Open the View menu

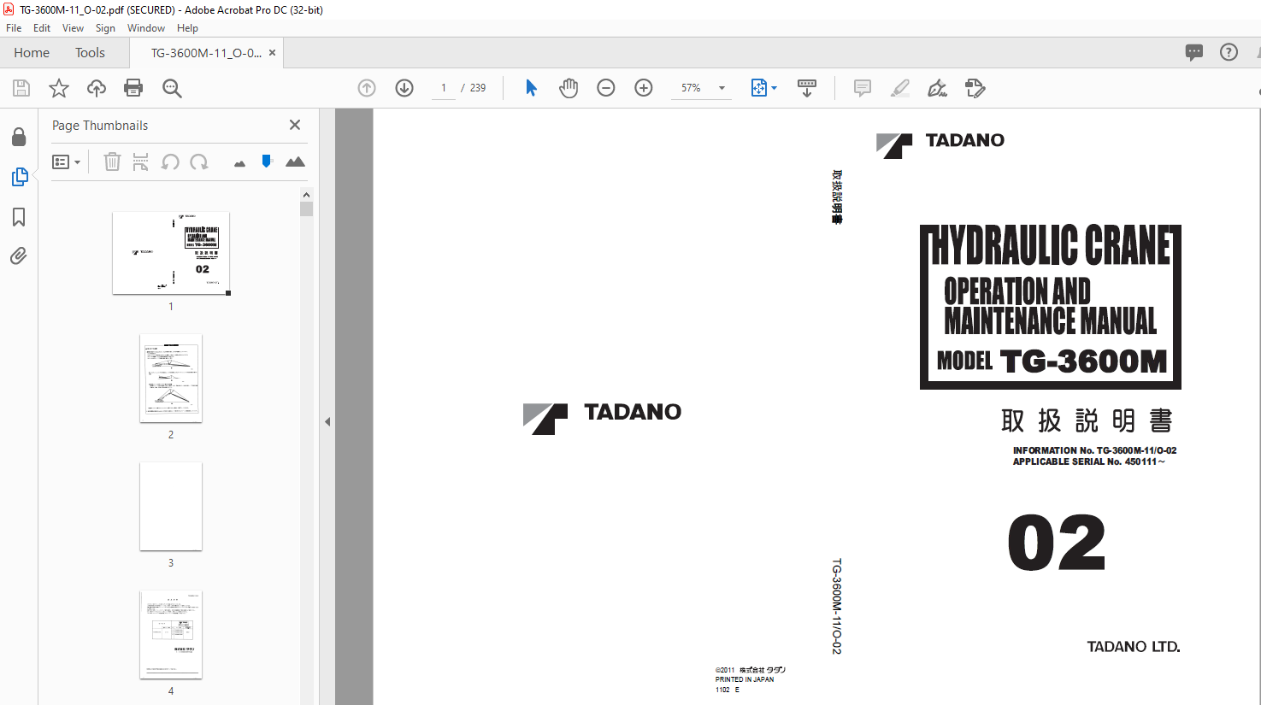click(x=73, y=28)
